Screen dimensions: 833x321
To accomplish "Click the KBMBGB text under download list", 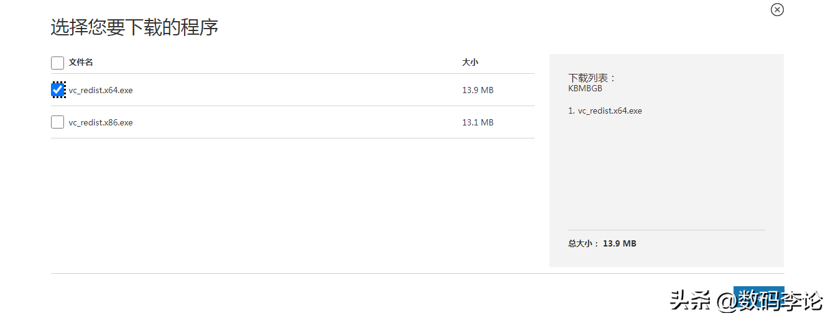I will pyautogui.click(x=585, y=89).
